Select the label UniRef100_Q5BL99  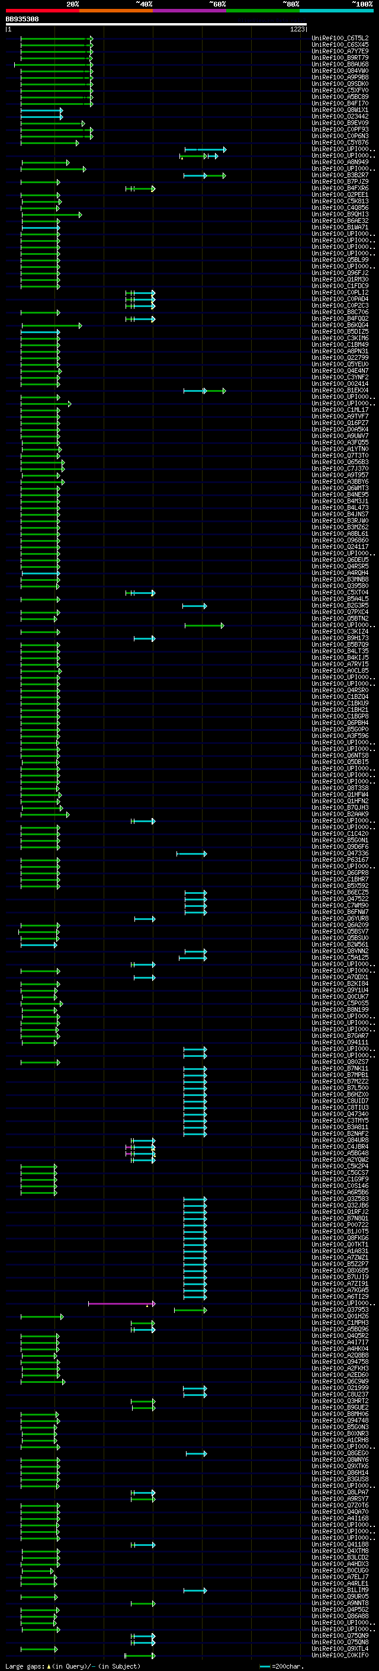pos(340,260)
